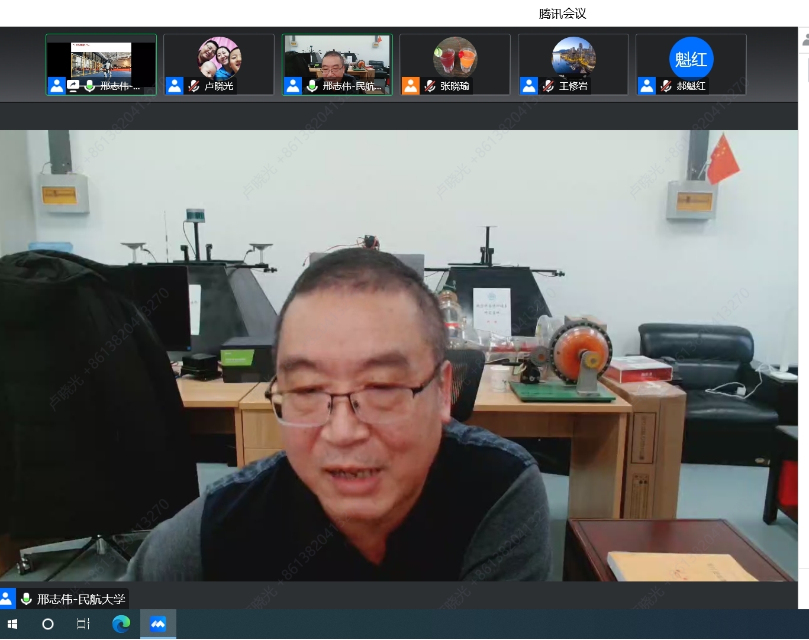Open Windows Task View from taskbar
The height and width of the screenshot is (640, 809).
click(x=83, y=624)
